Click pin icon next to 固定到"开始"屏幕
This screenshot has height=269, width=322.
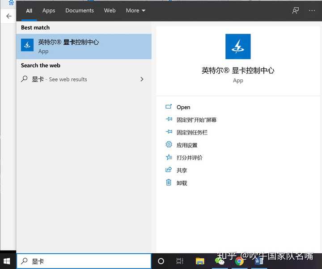click(x=169, y=119)
